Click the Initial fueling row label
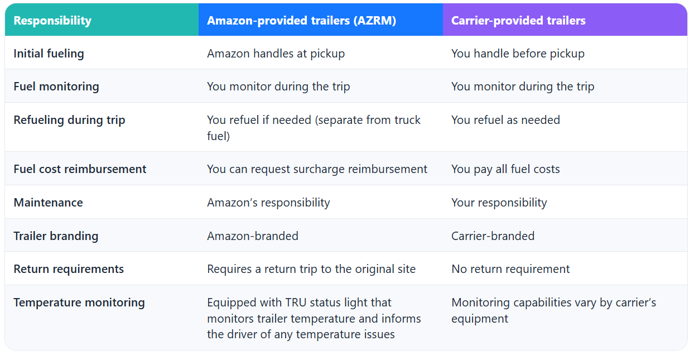 (49, 54)
